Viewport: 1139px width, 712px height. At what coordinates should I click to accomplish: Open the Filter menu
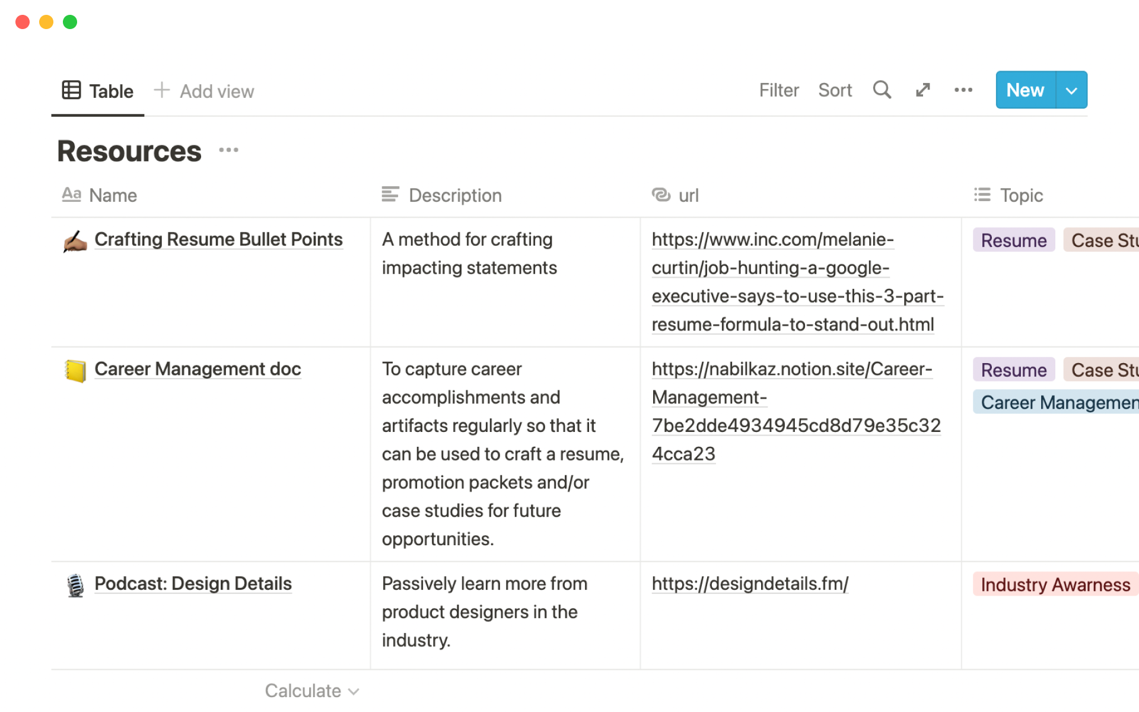(778, 90)
